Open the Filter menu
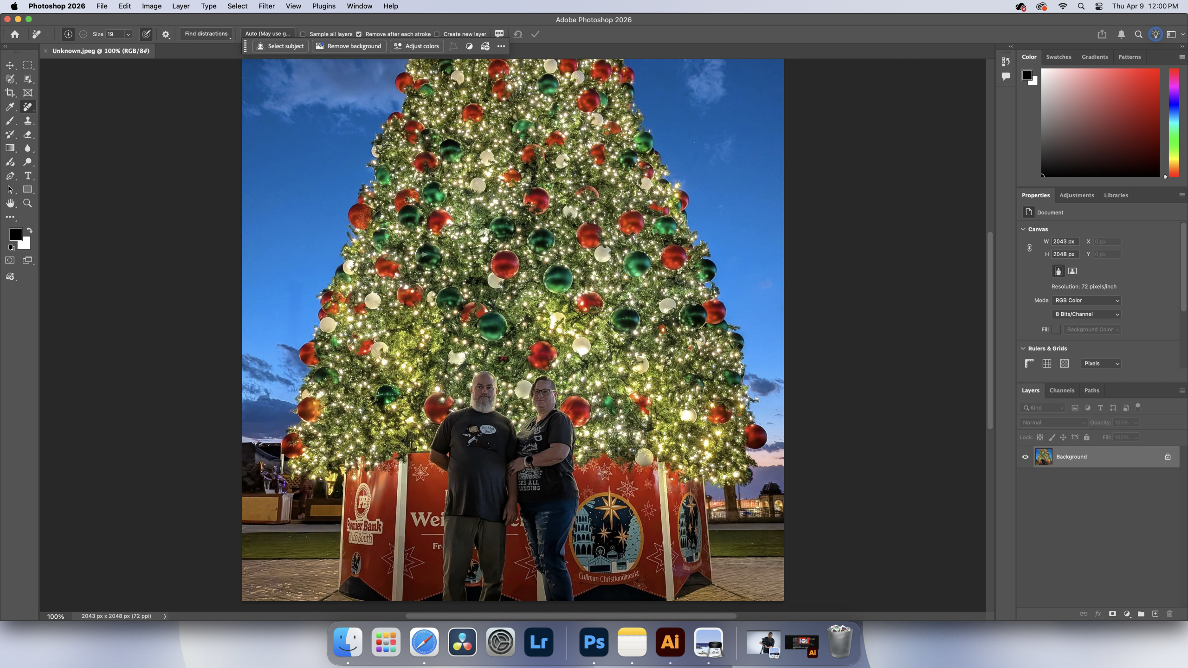This screenshot has height=668, width=1188. point(266,6)
